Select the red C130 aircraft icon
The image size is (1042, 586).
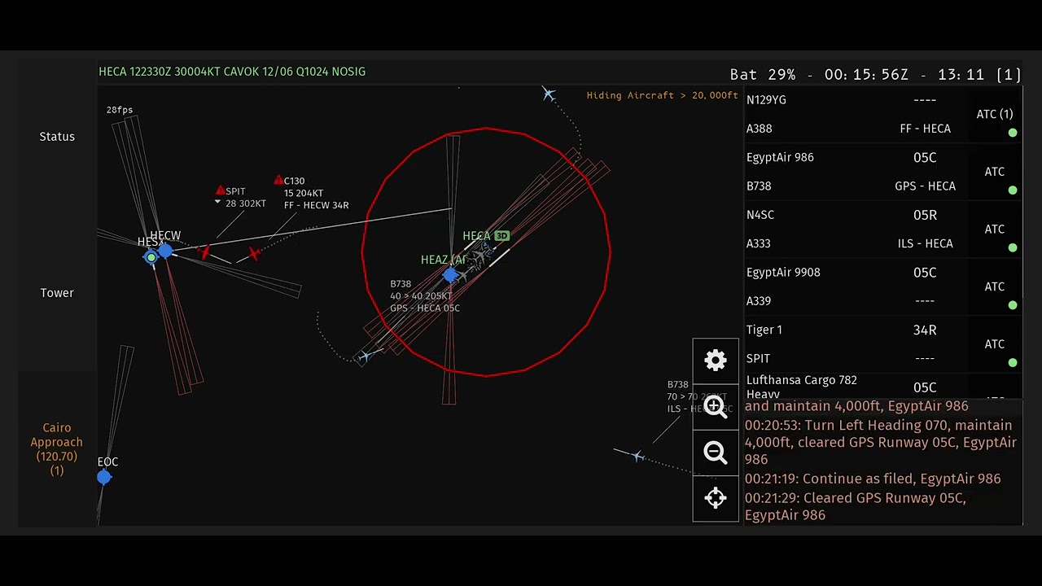point(255,254)
